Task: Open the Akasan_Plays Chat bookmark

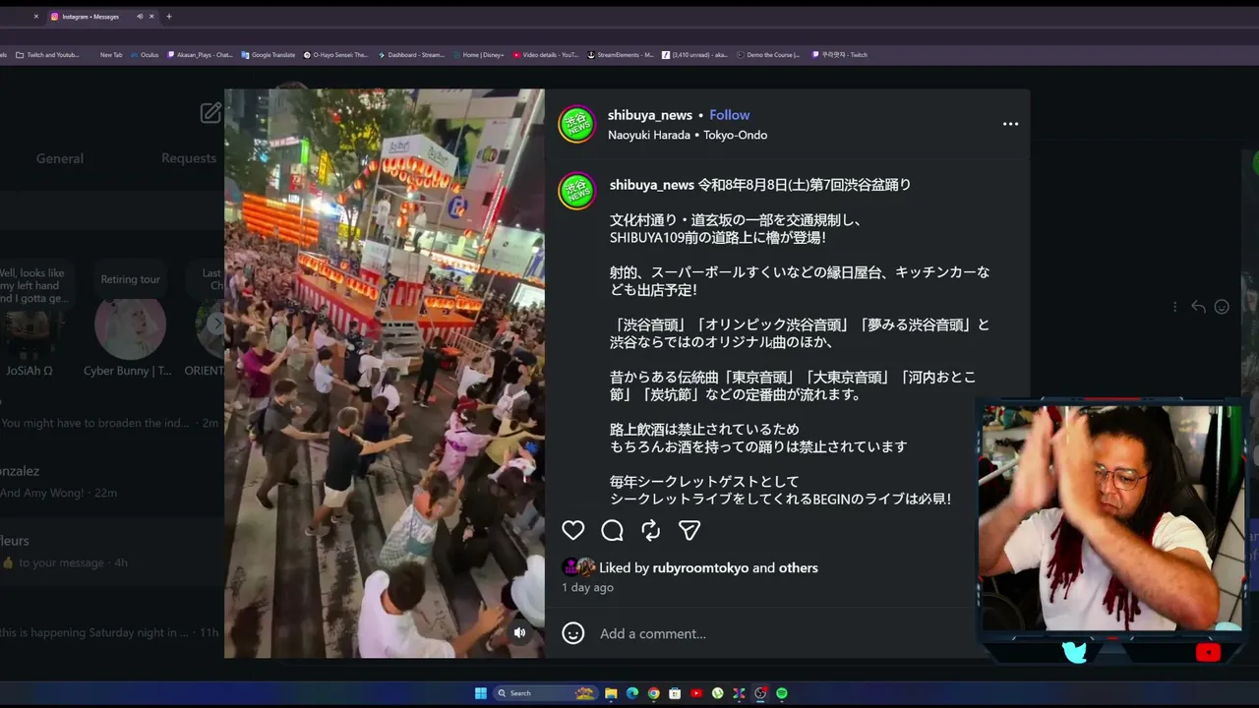Action: pyautogui.click(x=201, y=55)
